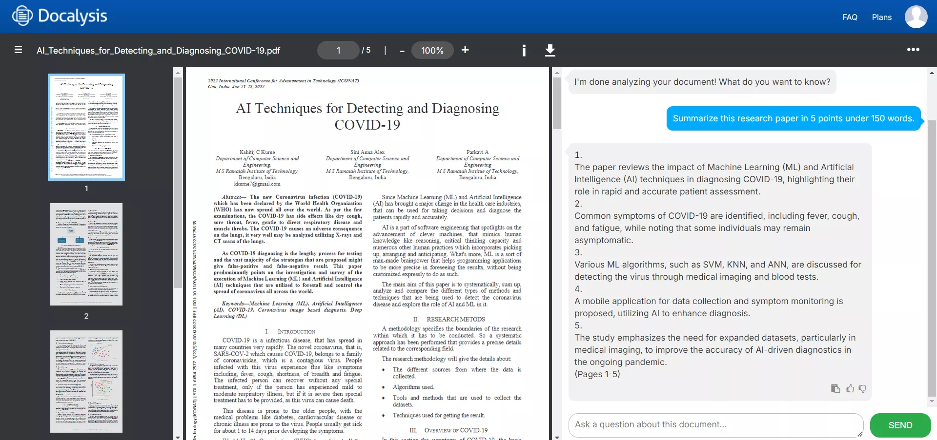
Task: Click the Docalysis logo
Action: [x=59, y=16]
